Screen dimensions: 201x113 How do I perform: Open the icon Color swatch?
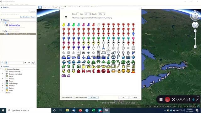coord(78,14)
